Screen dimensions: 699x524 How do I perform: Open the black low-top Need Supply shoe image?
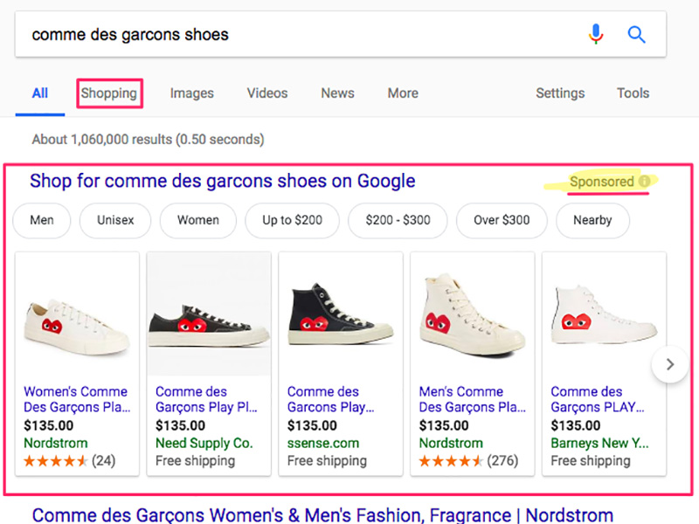click(x=209, y=314)
